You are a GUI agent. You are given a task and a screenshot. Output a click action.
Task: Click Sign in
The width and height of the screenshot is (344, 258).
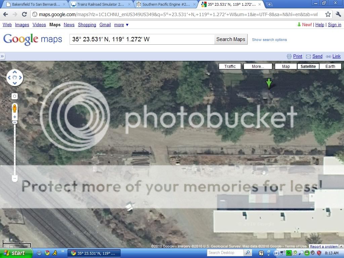[335, 25]
